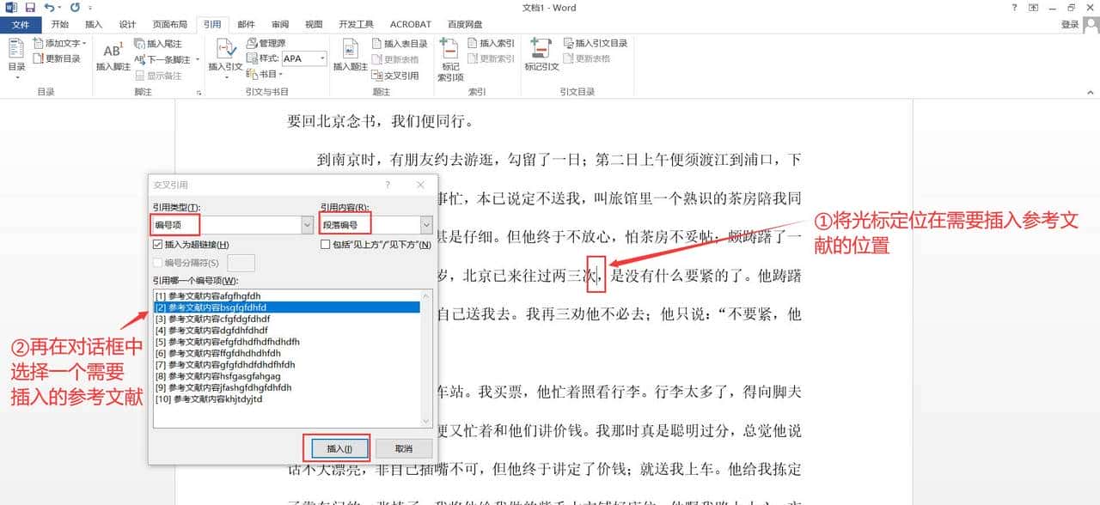The image size is (1100, 505).
Task: Open the 视图 ribbon tab
Action: tap(314, 24)
